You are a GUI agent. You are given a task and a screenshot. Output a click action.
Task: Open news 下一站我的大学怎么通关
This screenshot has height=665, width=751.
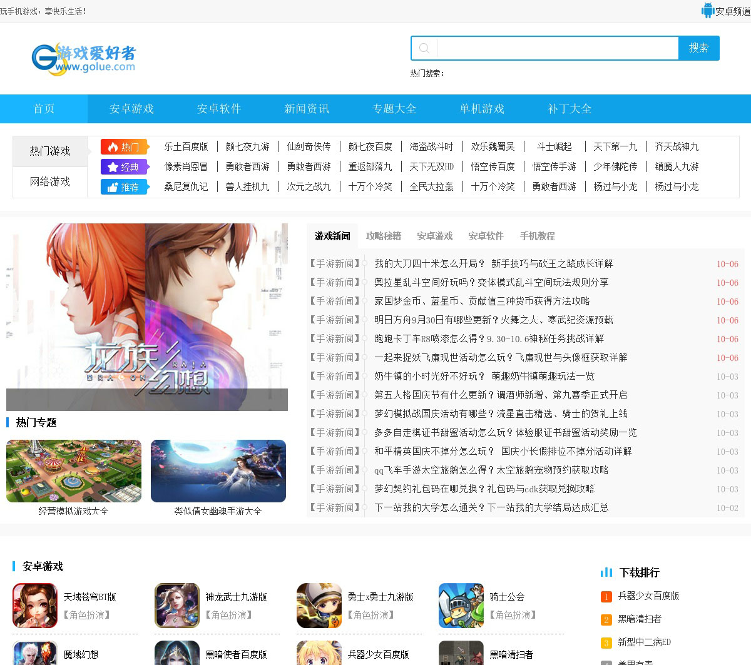point(491,507)
